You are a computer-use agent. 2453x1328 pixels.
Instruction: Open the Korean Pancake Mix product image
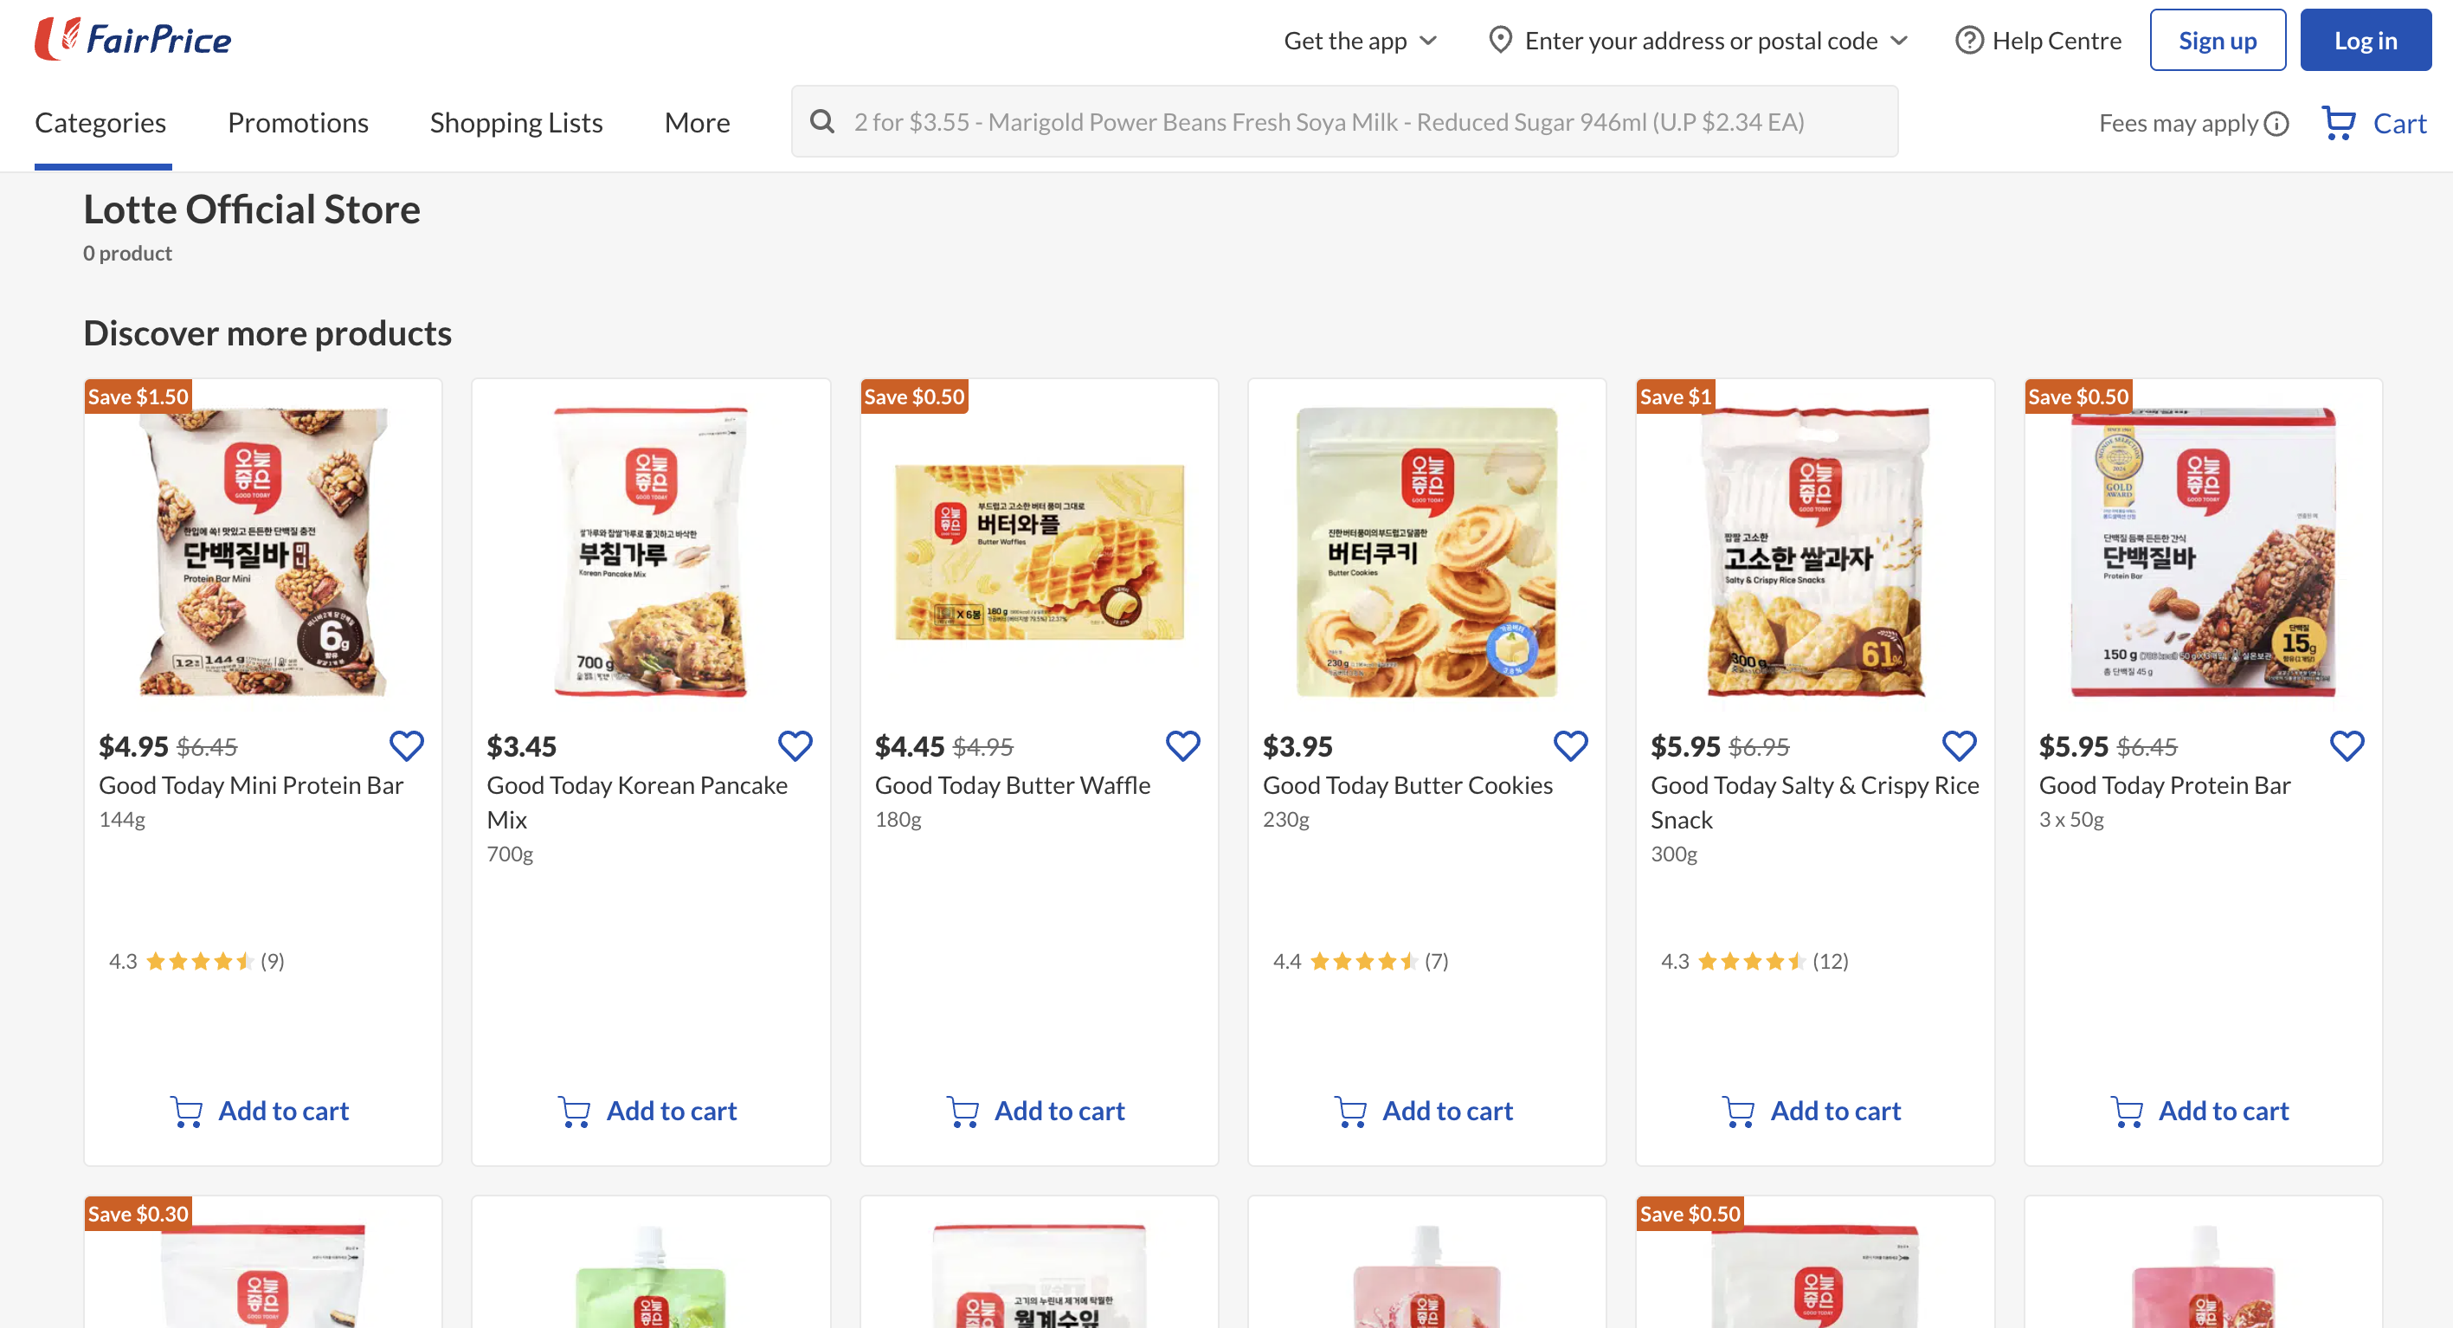pos(650,552)
